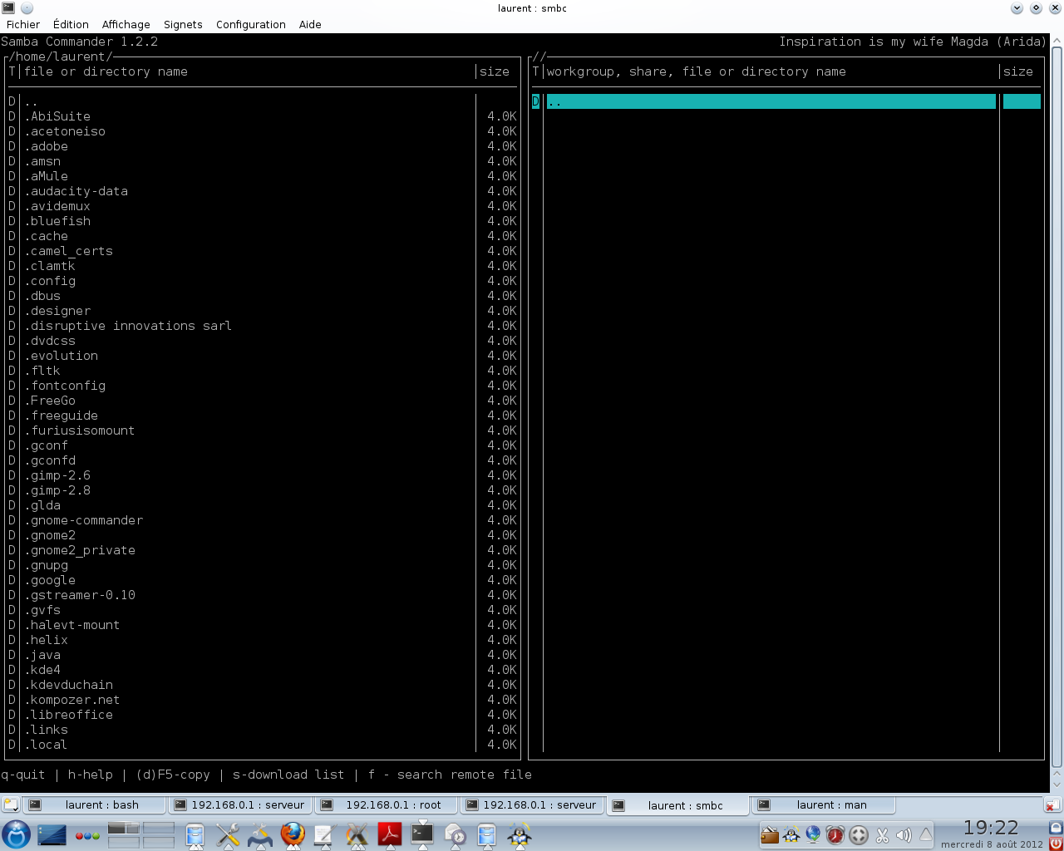Click the s-download list hint text
This screenshot has width=1064, height=851.
coord(288,775)
